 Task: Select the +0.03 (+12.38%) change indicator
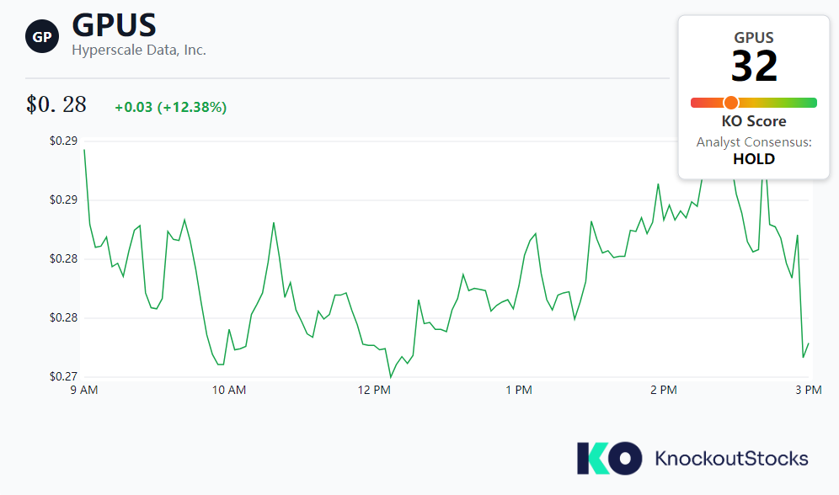(171, 107)
